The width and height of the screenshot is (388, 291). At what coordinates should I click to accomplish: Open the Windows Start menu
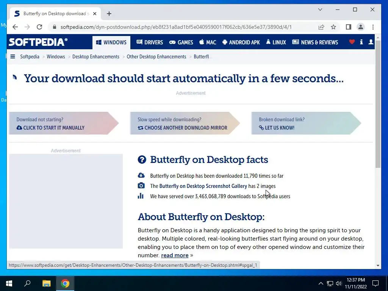(9, 283)
